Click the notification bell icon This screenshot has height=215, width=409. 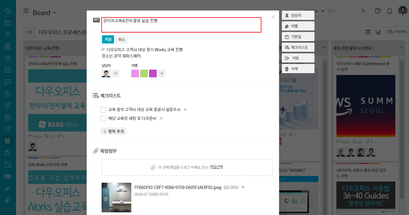[x=390, y=11]
